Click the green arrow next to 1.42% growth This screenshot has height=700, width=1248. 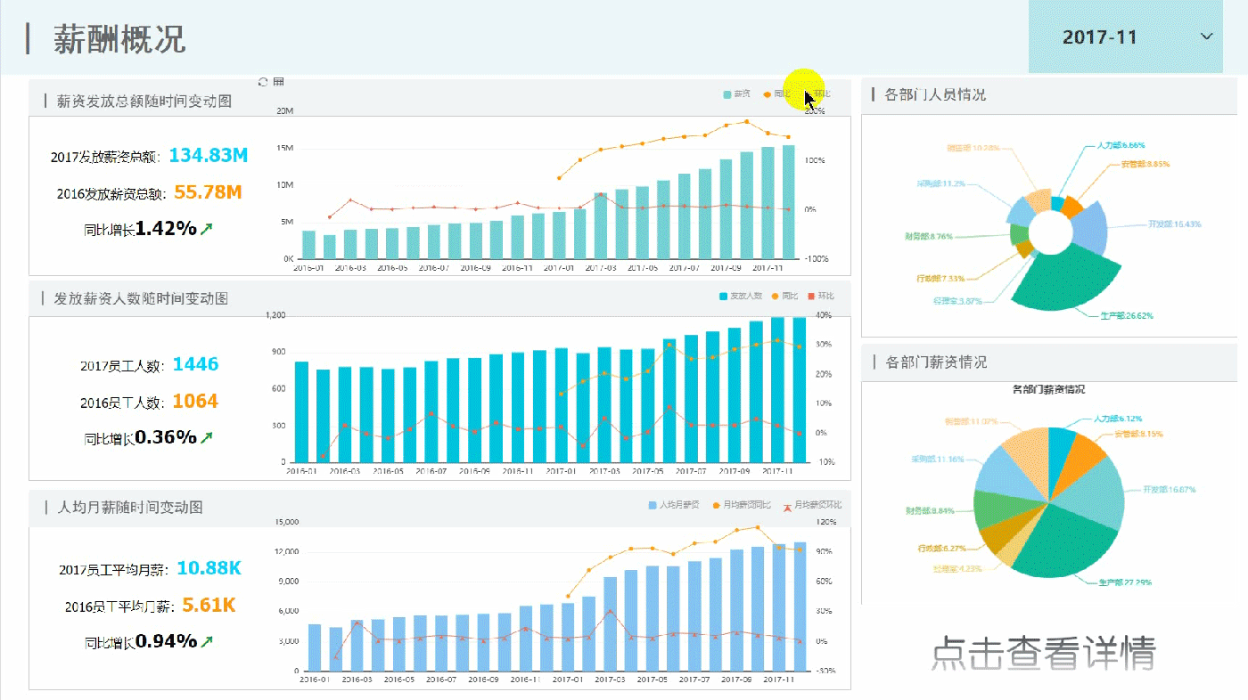[x=207, y=229]
